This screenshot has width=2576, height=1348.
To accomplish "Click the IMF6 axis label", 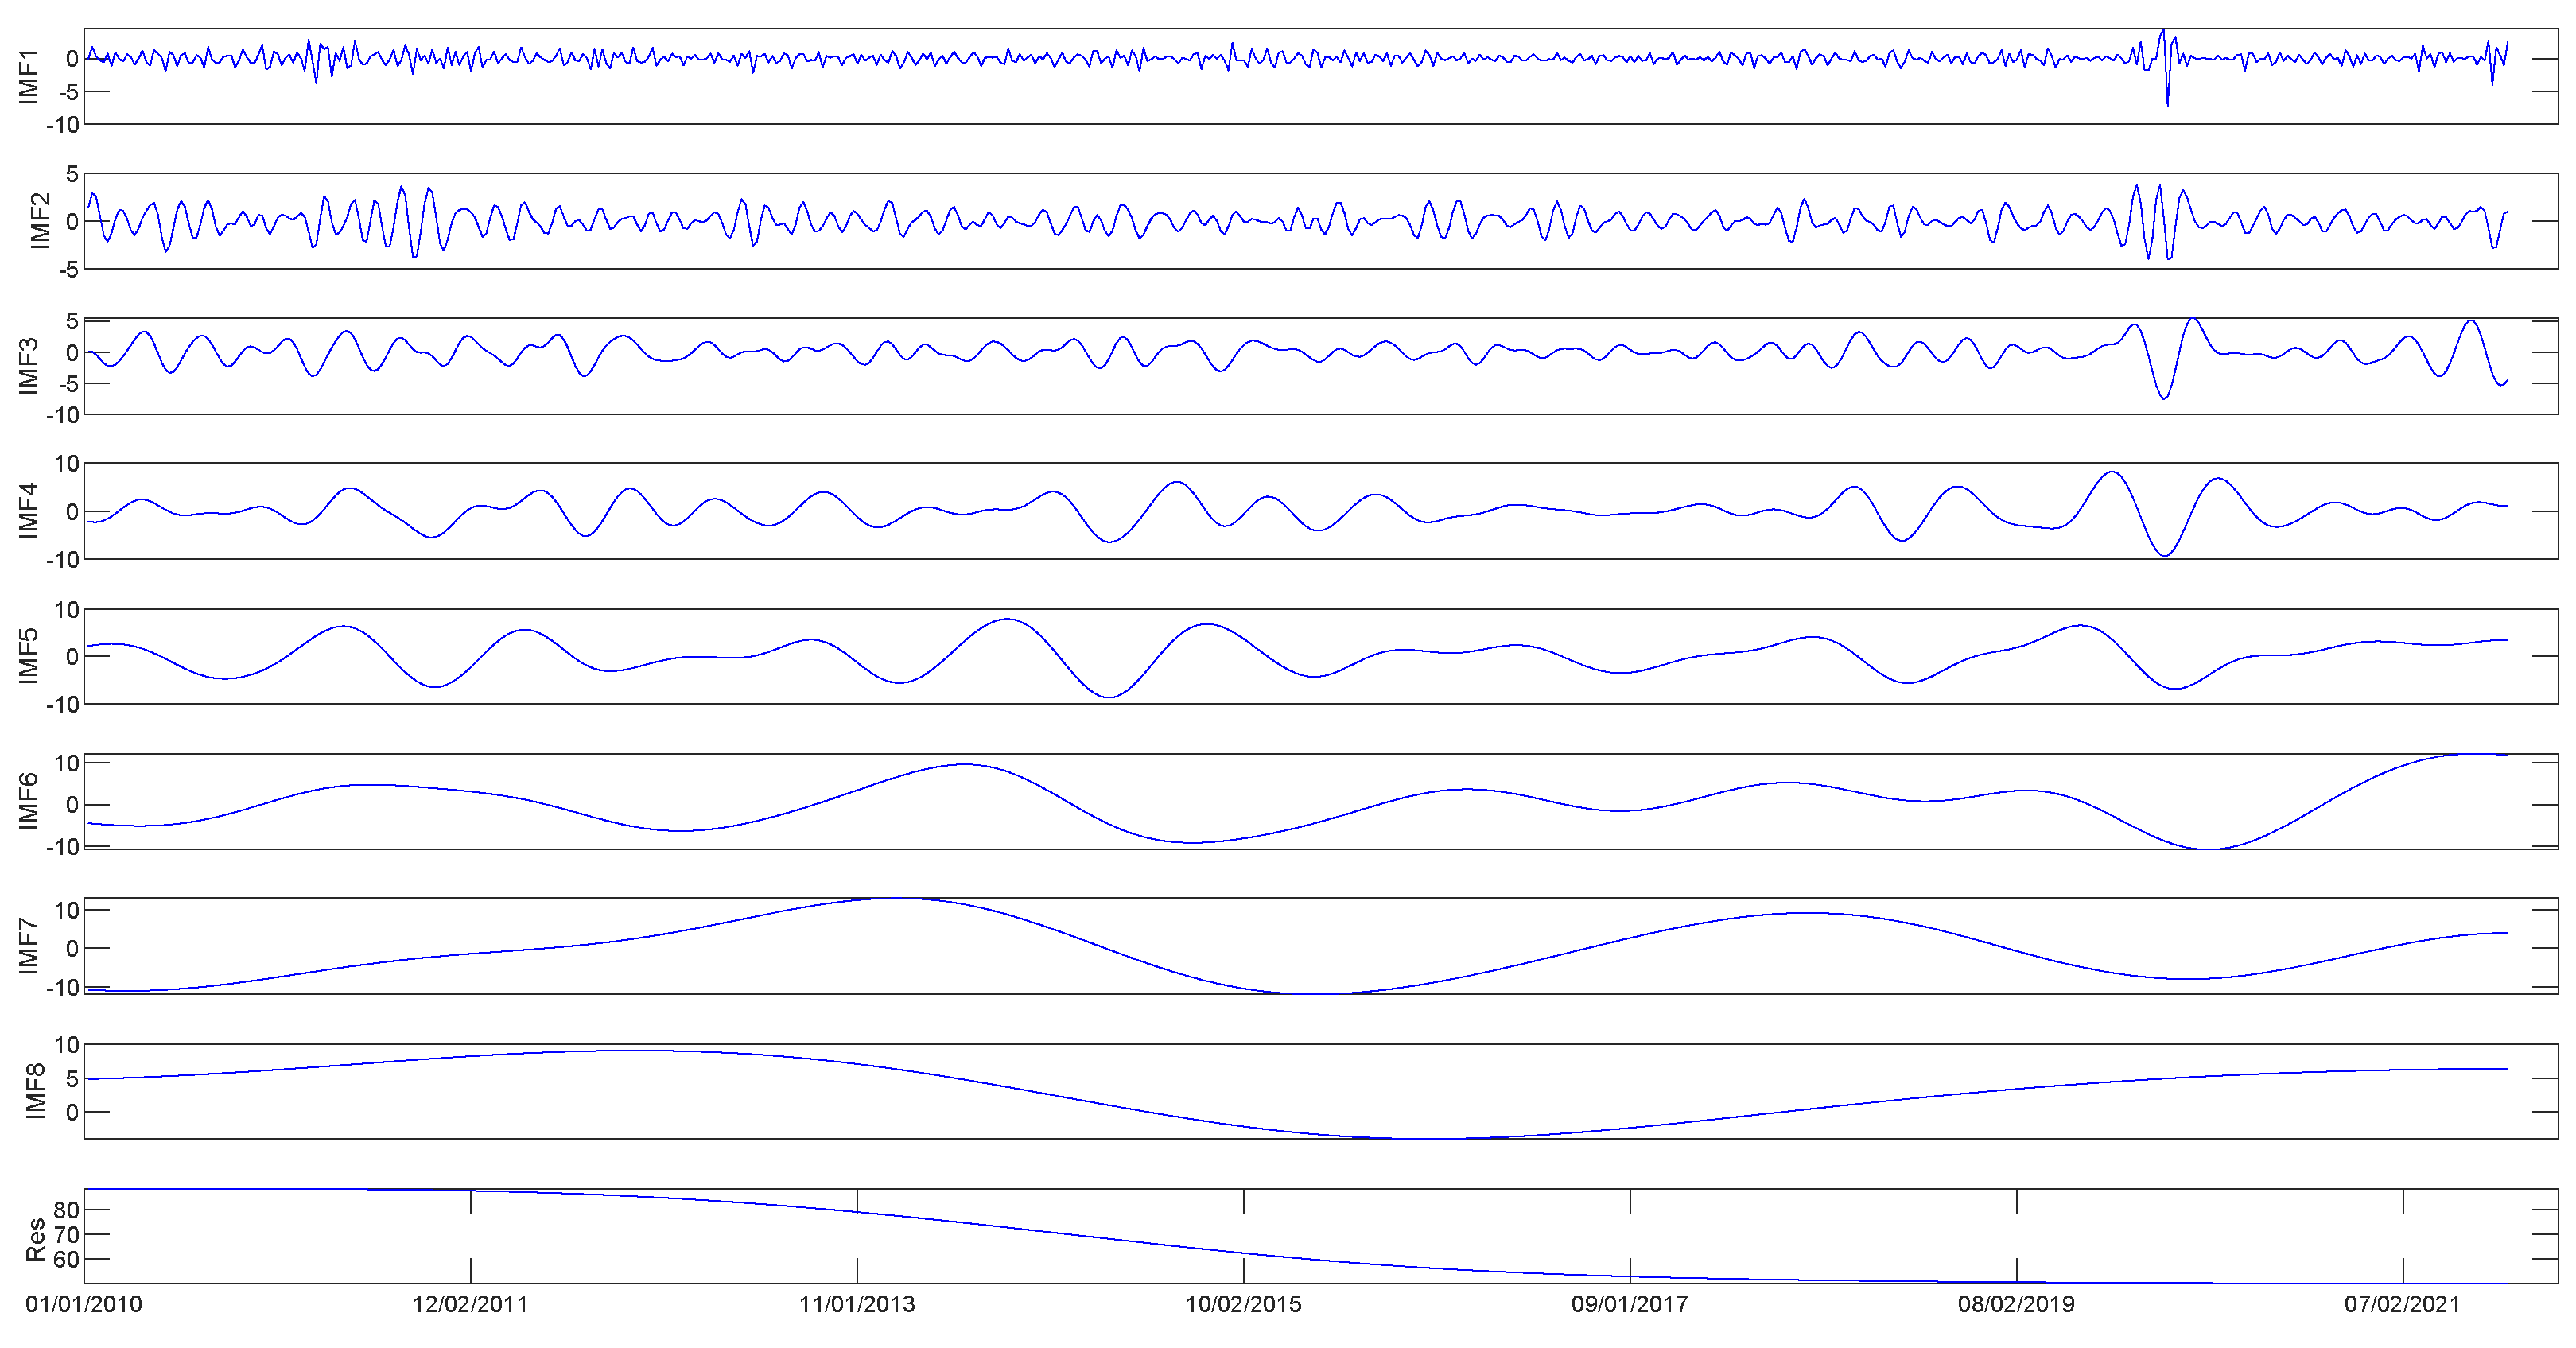I will [28, 801].
